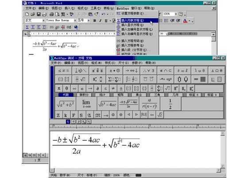This screenshot has width=248, height=178.
Task: Click the Print Preview icon in Word
Action: click(57, 15)
